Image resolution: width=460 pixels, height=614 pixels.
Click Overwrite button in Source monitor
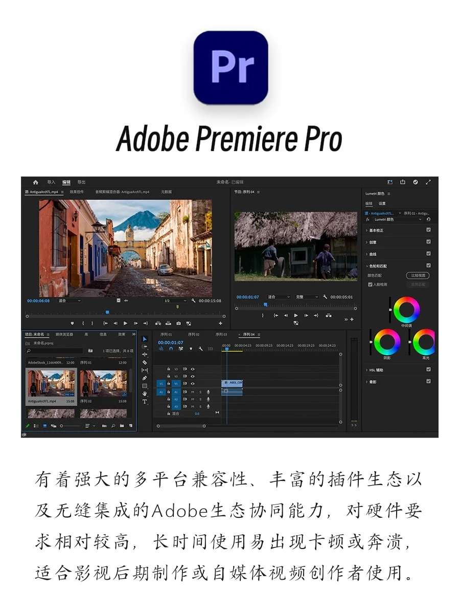(168, 323)
